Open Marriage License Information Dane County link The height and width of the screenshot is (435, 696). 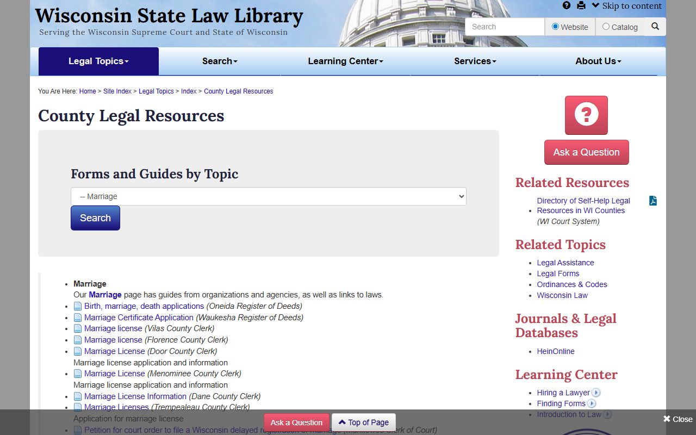point(135,396)
